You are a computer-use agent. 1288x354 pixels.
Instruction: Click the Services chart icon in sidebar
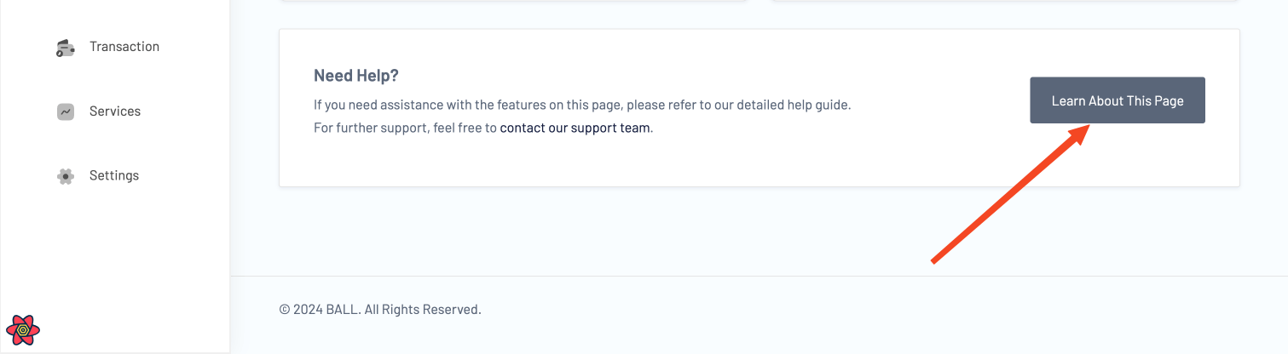tap(65, 111)
